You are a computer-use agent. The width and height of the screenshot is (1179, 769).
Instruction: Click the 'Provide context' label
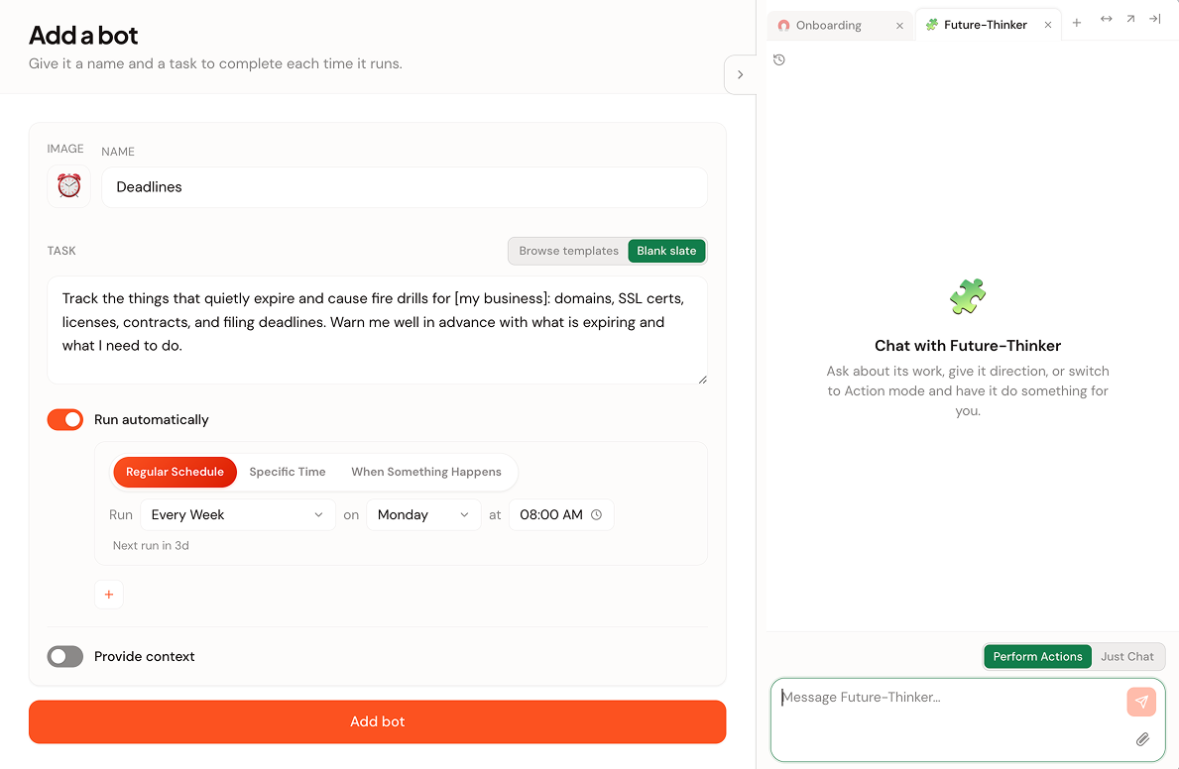click(145, 656)
